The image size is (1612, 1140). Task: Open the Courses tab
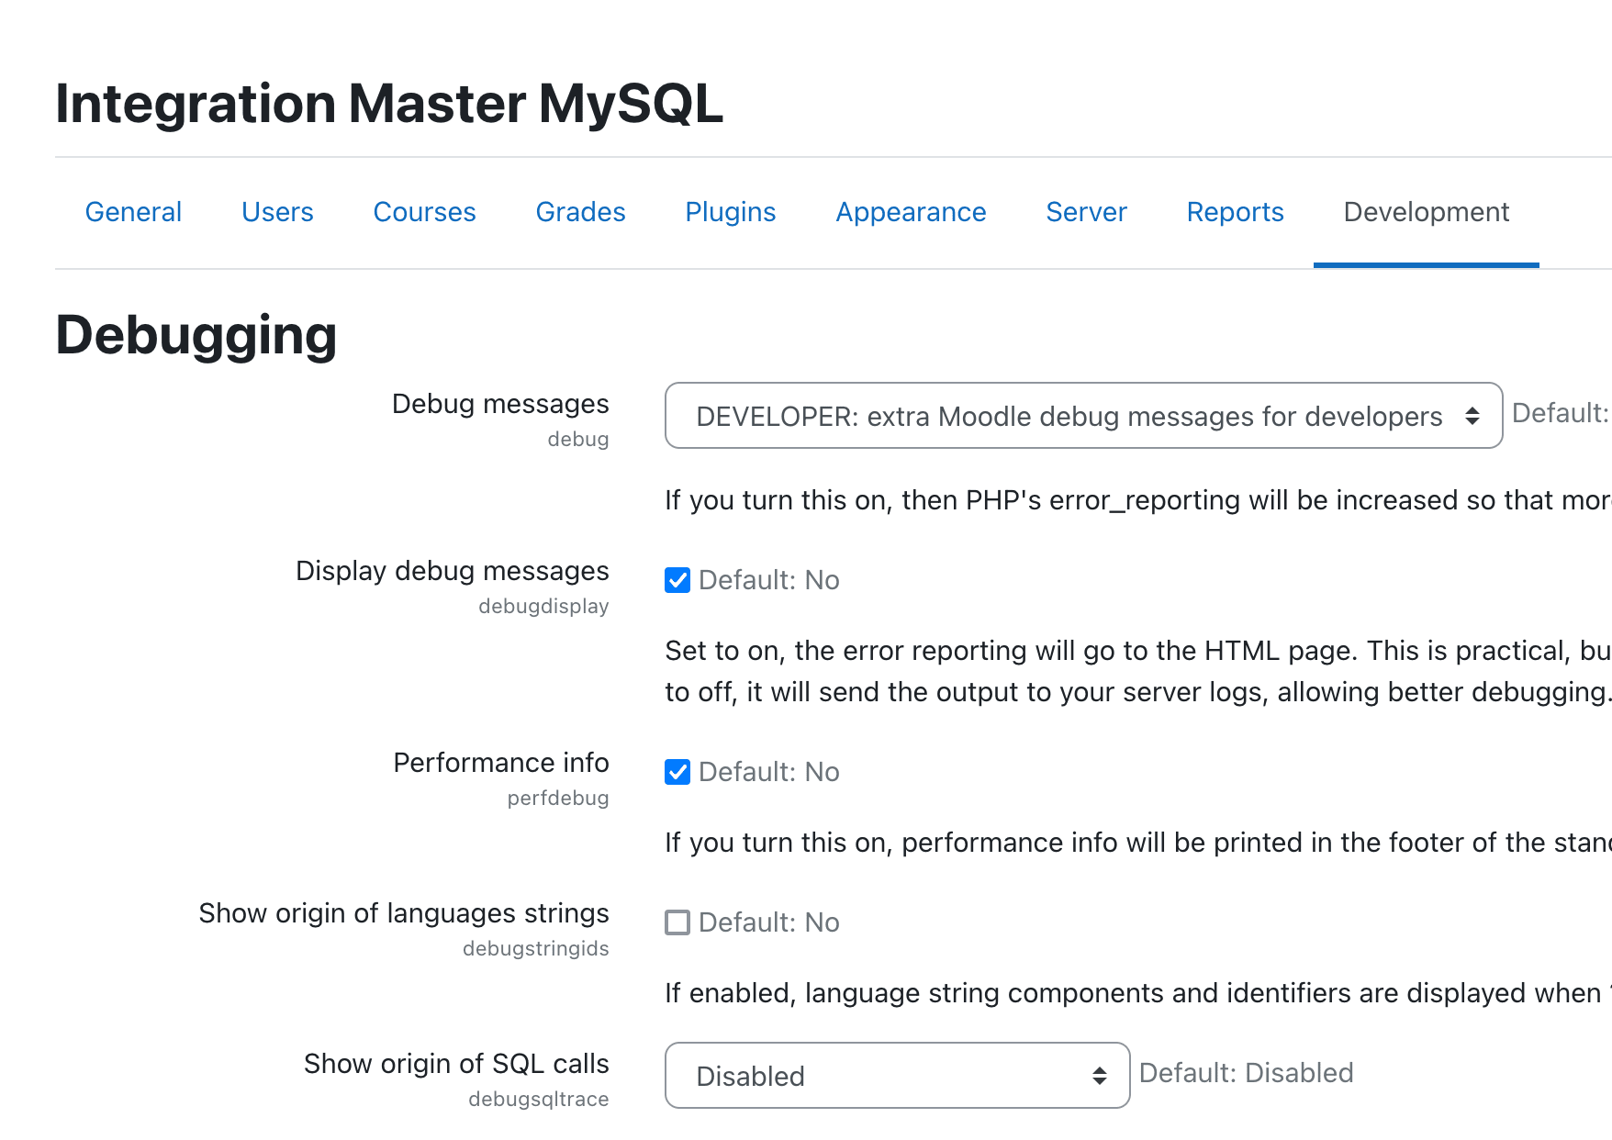click(424, 212)
